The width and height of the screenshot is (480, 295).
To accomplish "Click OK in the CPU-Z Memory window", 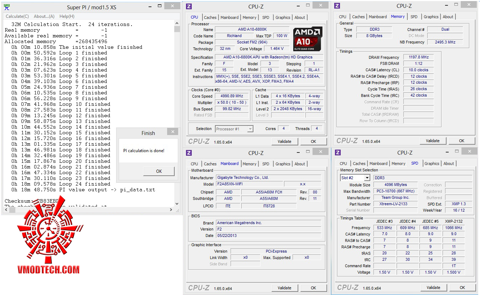I will point(461,141).
